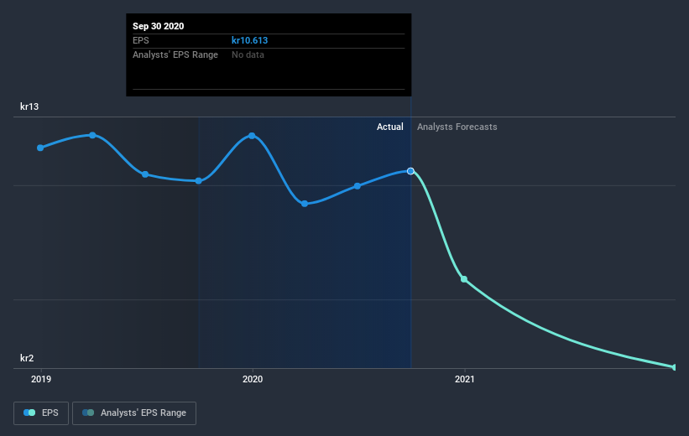This screenshot has height=436, width=689.
Task: Click the Actual label
Action: [389, 127]
